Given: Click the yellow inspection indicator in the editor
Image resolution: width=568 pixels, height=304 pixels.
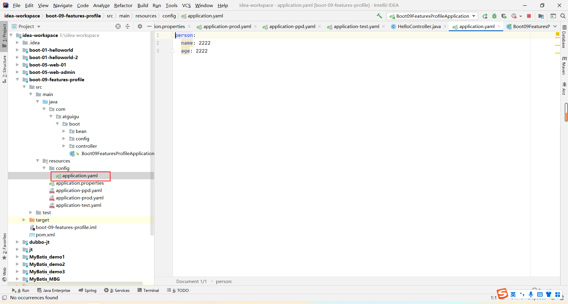Looking at the screenshot, I should tap(558, 34).
